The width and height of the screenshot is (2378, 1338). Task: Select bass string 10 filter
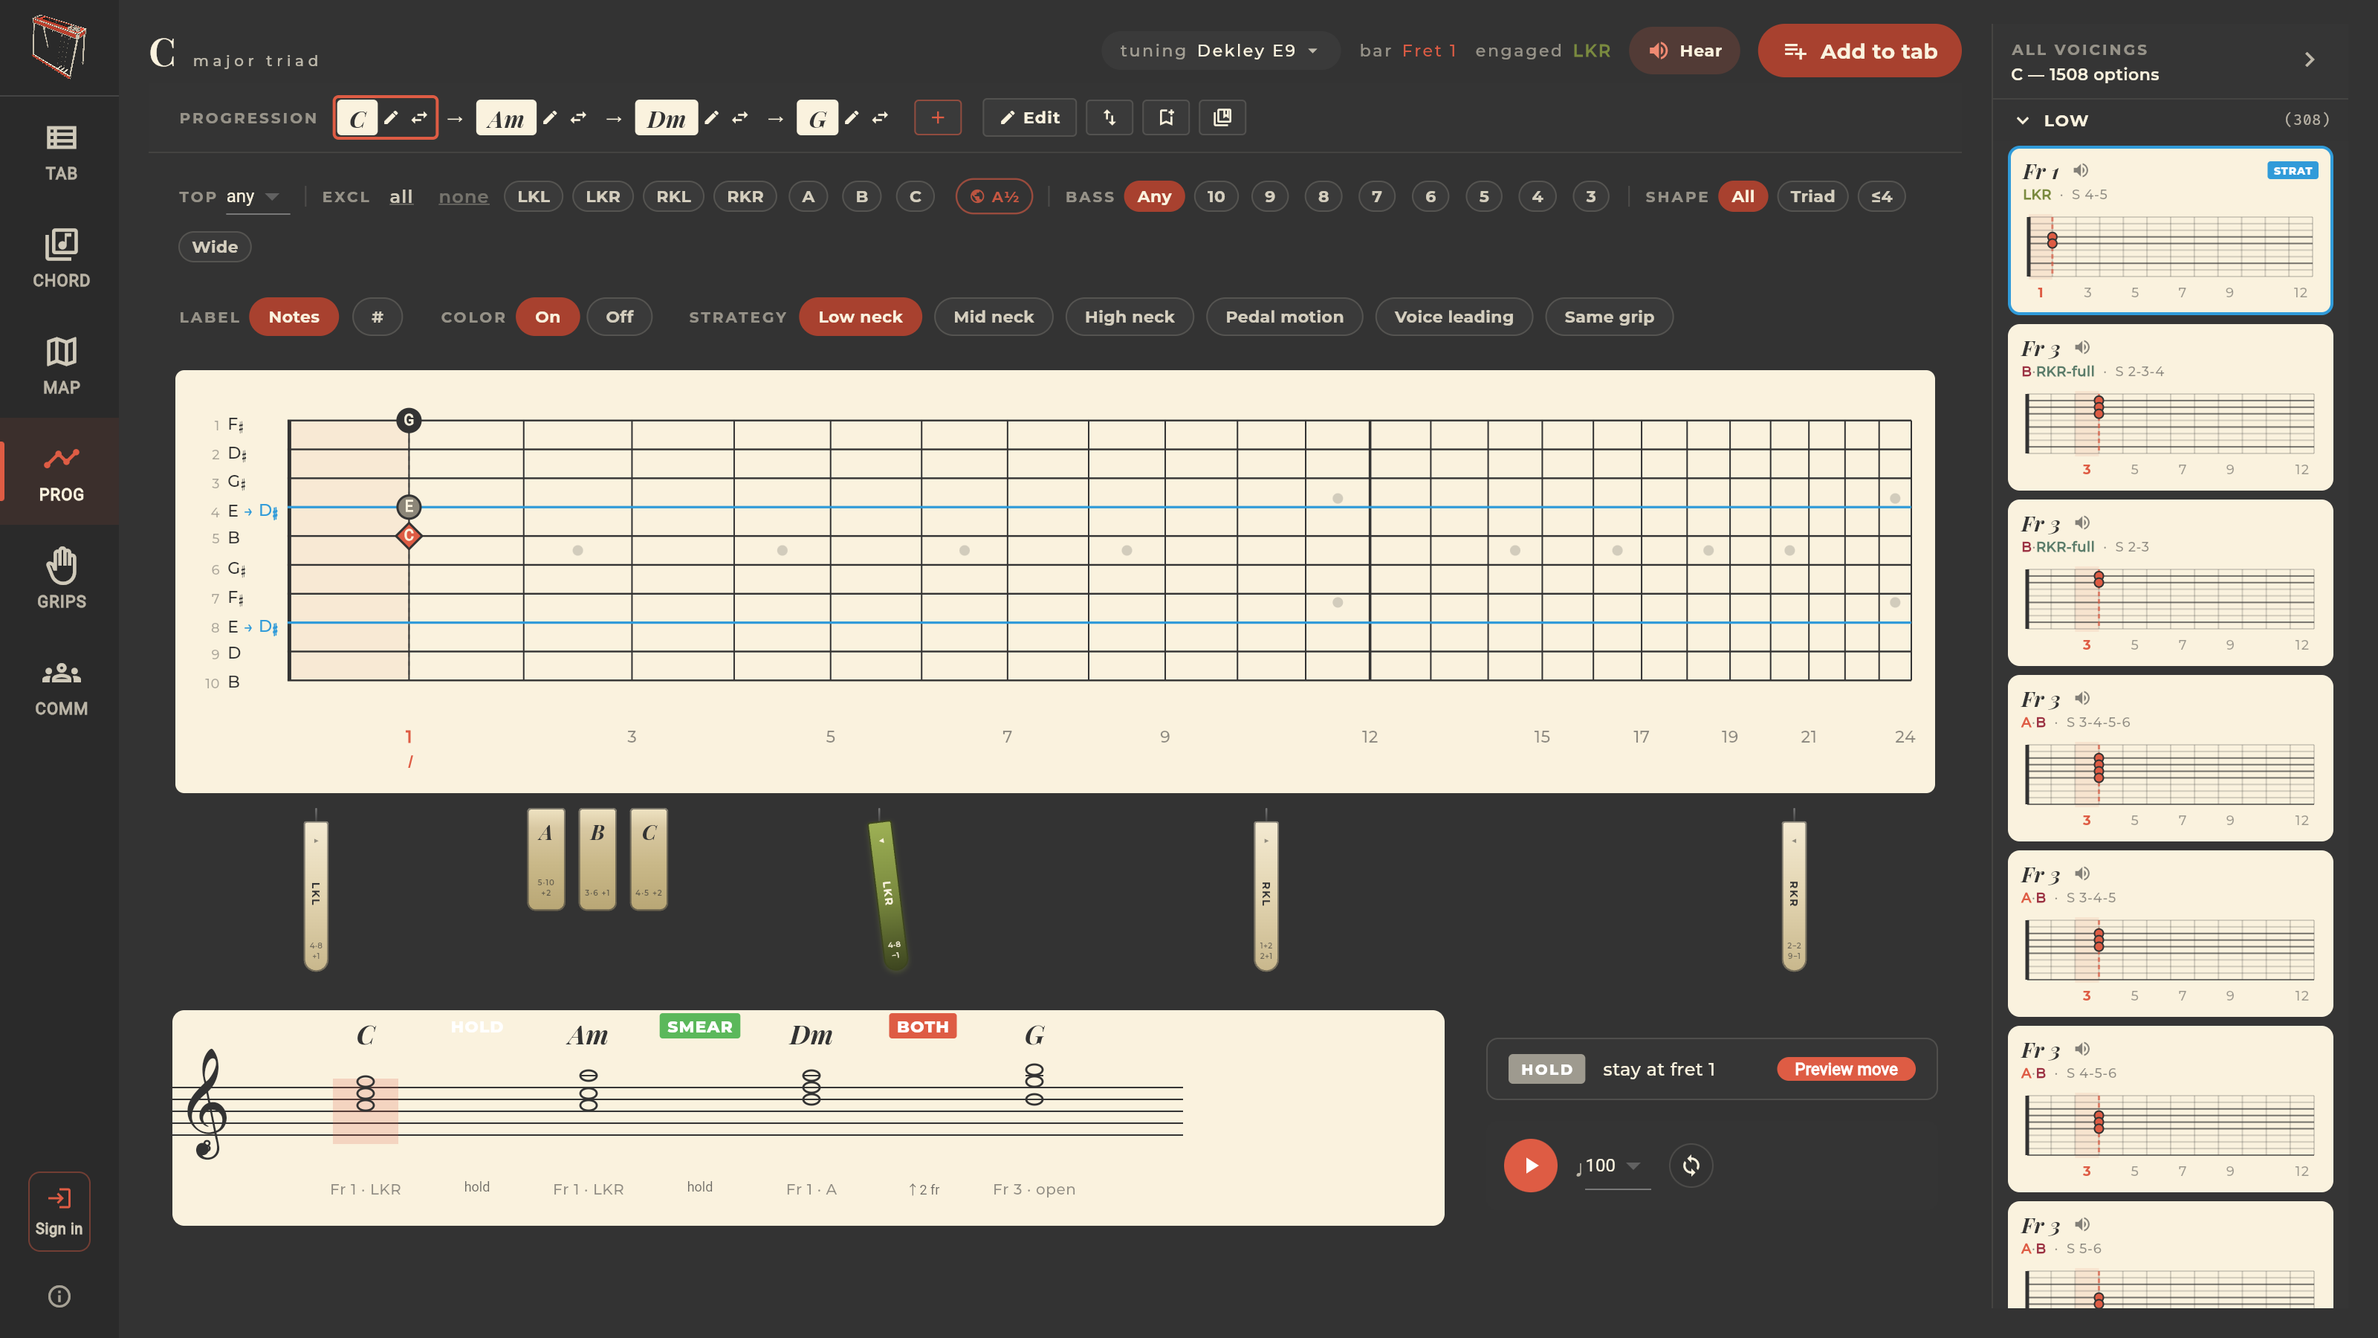[1216, 197]
